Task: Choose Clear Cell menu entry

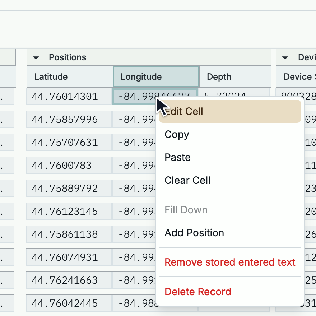Action: [230, 180]
